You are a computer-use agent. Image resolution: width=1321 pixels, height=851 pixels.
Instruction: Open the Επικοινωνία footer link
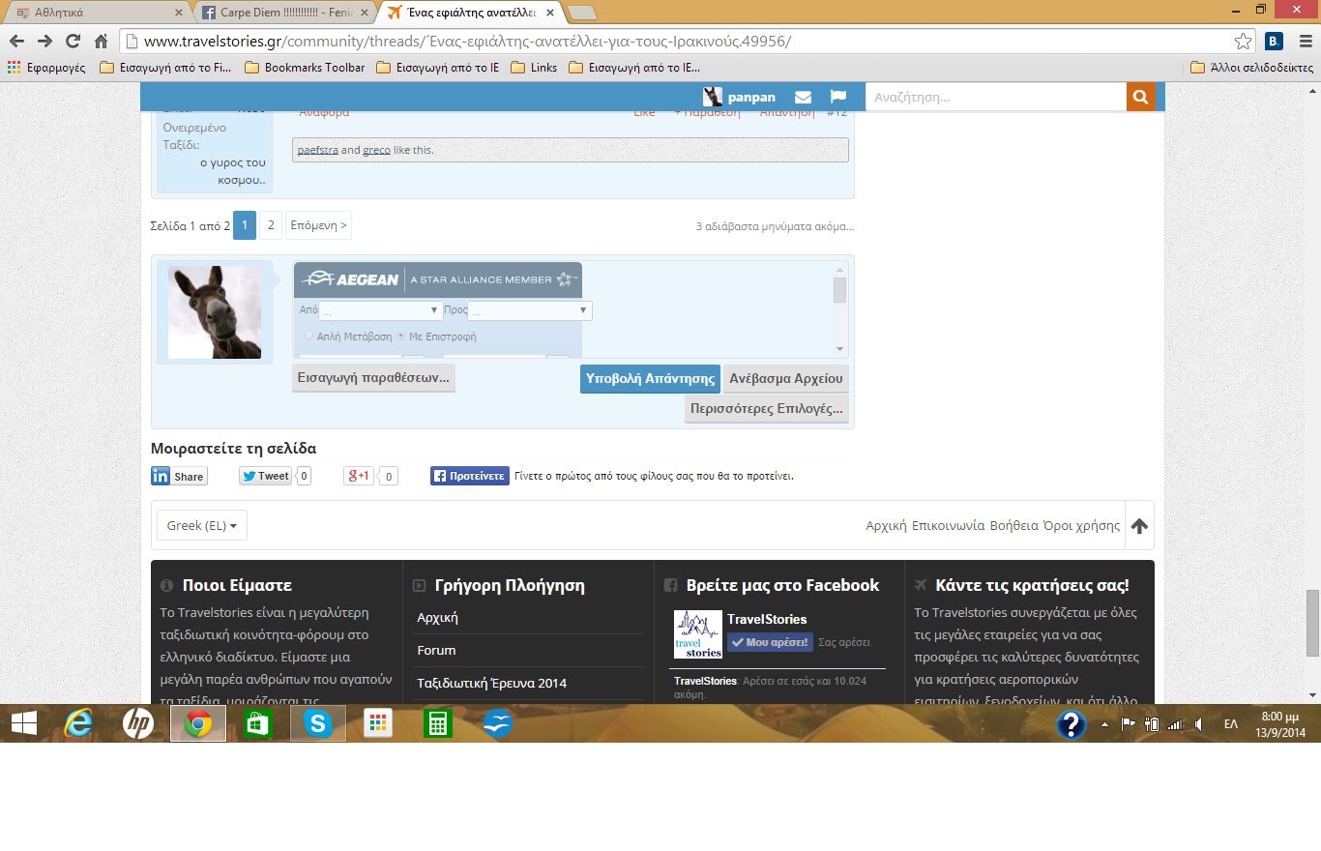(x=949, y=525)
